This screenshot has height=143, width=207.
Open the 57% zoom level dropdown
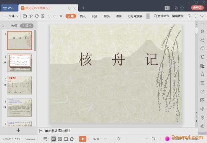coord(97,139)
